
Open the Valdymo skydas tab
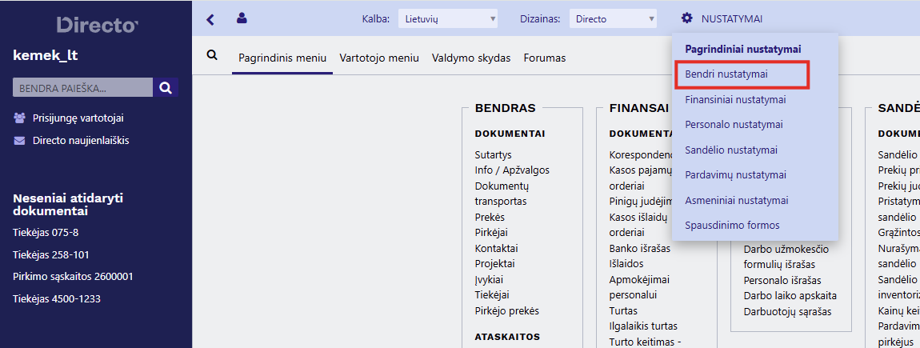(471, 58)
